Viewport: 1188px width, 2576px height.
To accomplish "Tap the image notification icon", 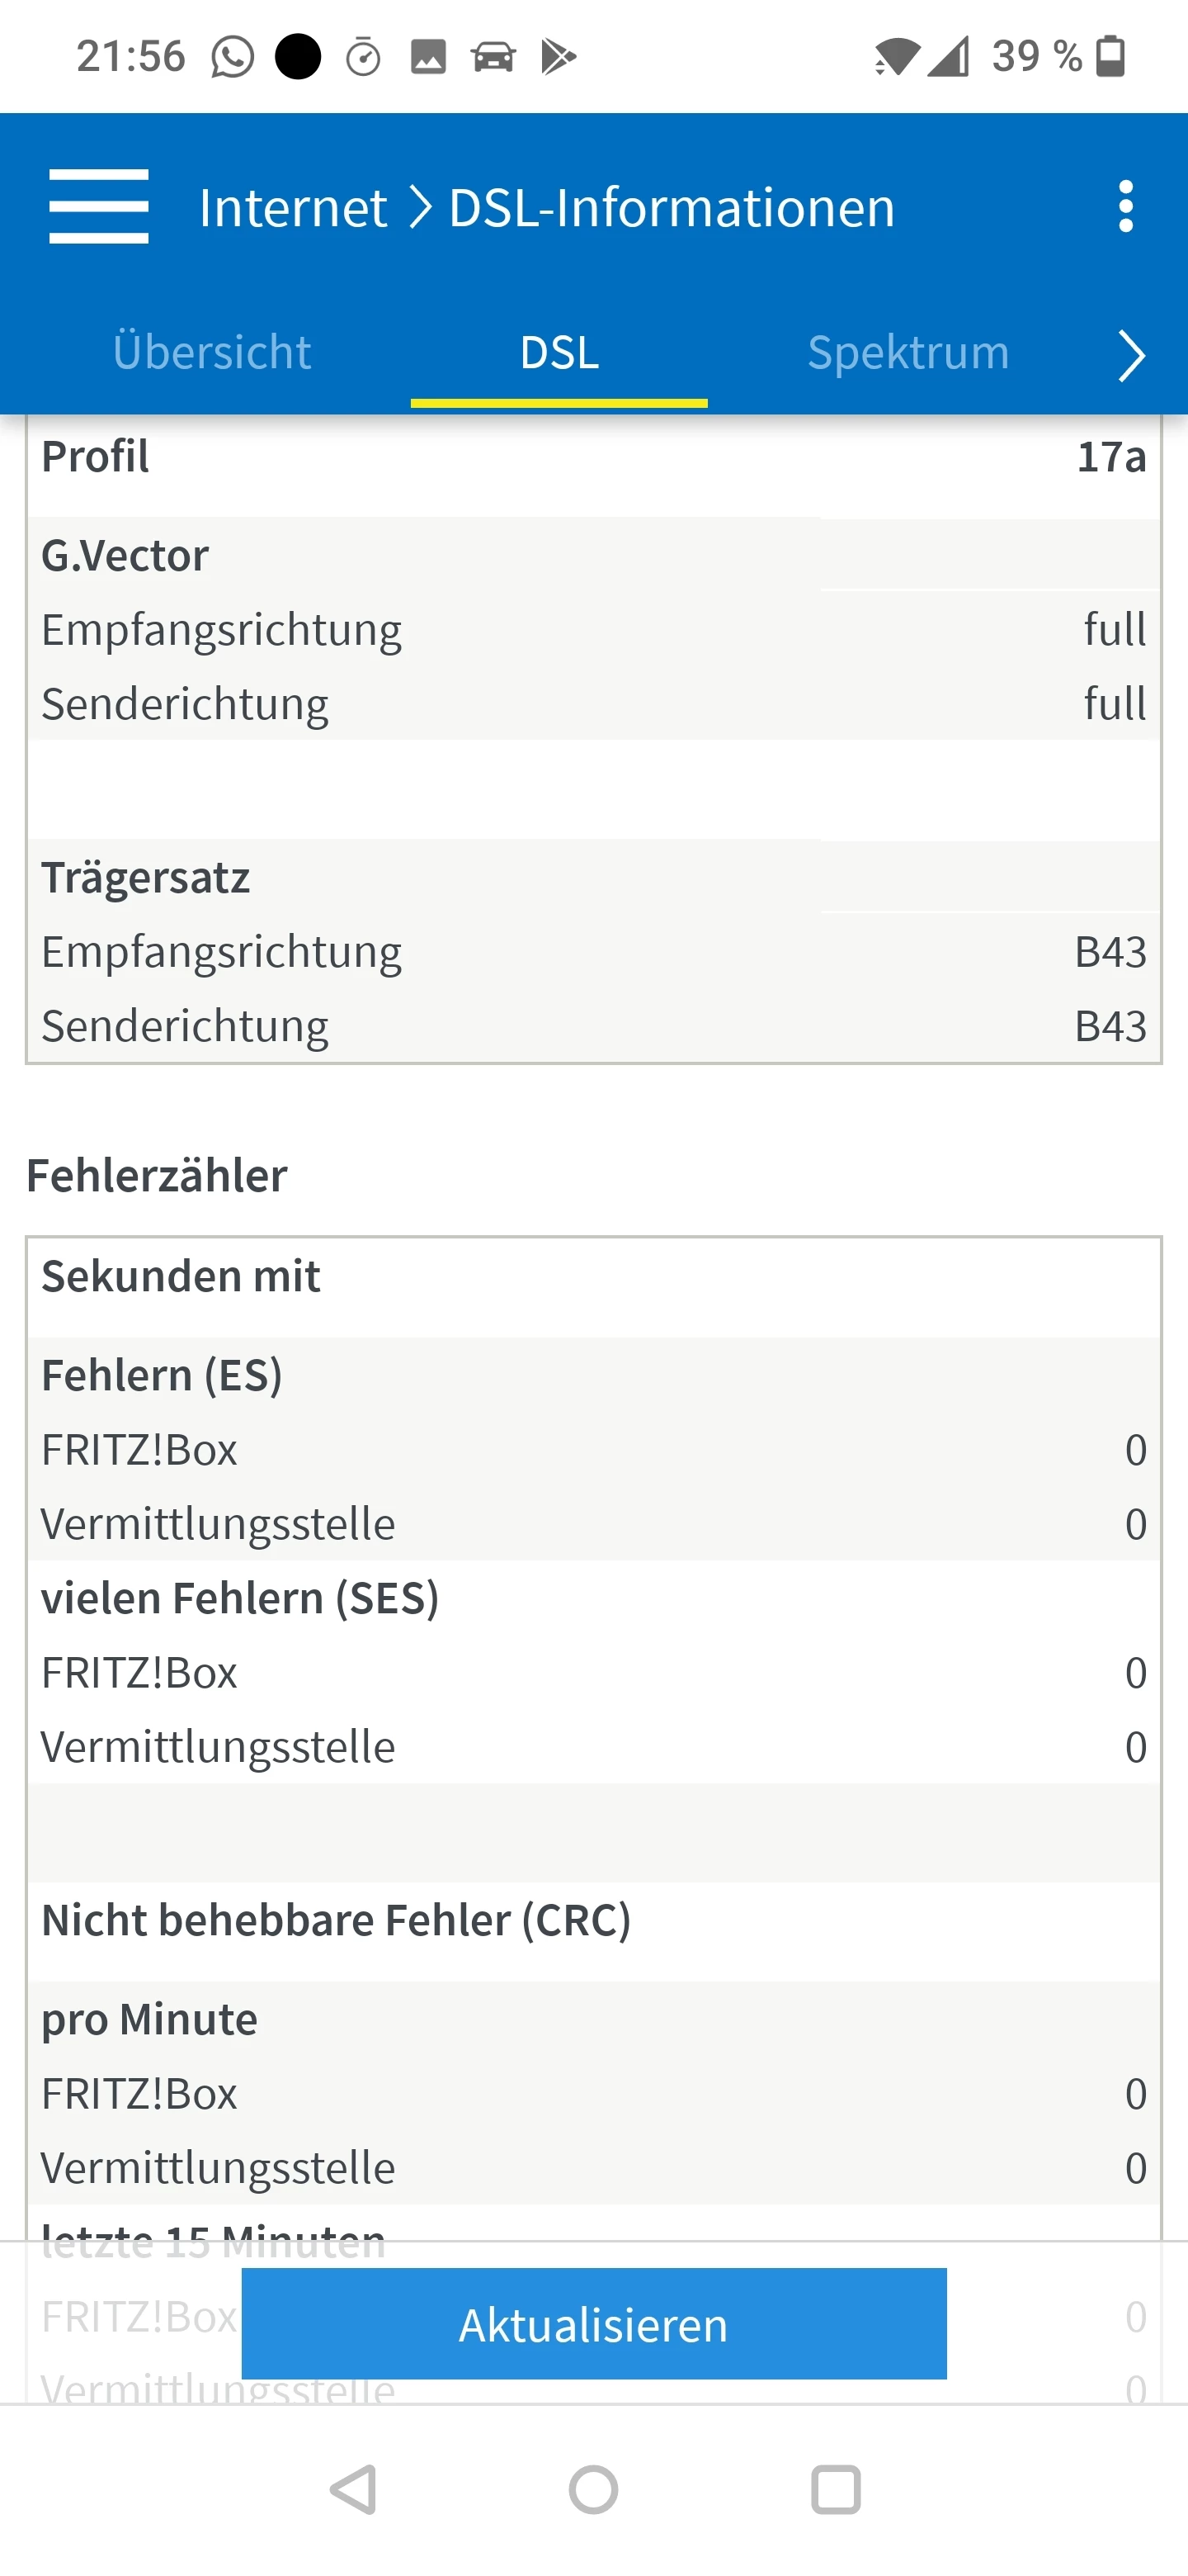I will (427, 57).
